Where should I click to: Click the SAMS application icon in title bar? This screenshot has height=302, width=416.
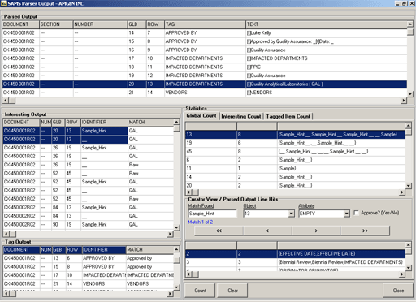point(3,3)
